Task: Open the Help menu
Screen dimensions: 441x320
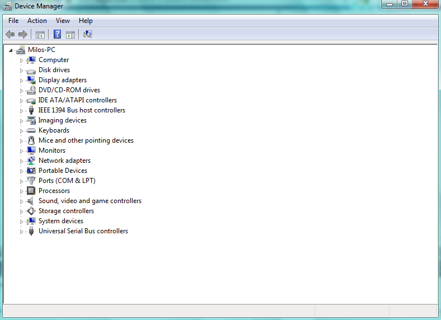Action: pyautogui.click(x=86, y=21)
